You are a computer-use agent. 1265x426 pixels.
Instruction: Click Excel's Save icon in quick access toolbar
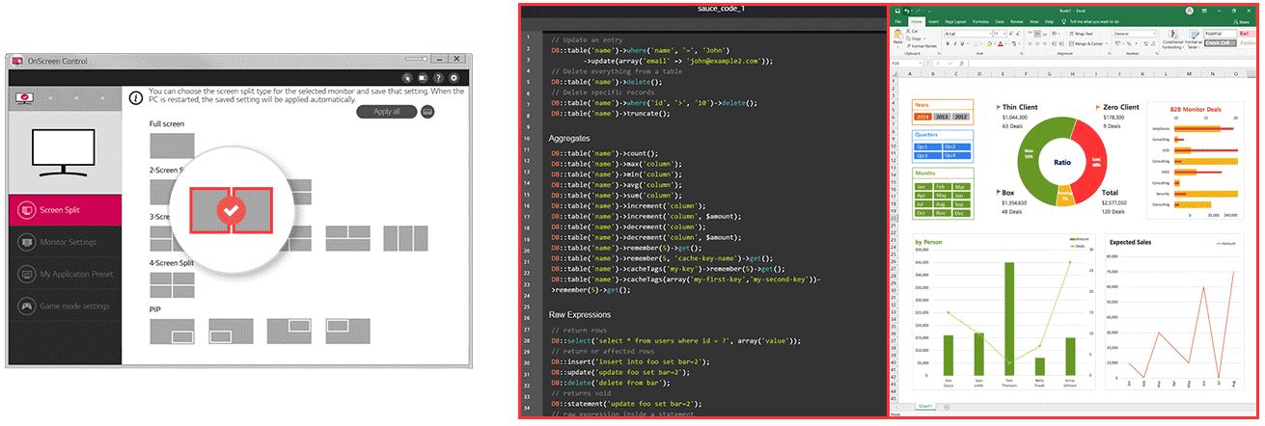pos(899,10)
